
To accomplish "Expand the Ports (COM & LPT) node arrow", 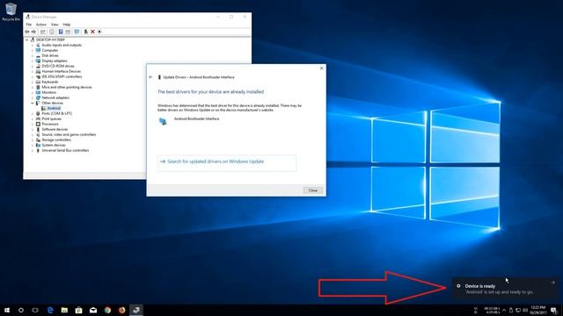I will [33, 113].
